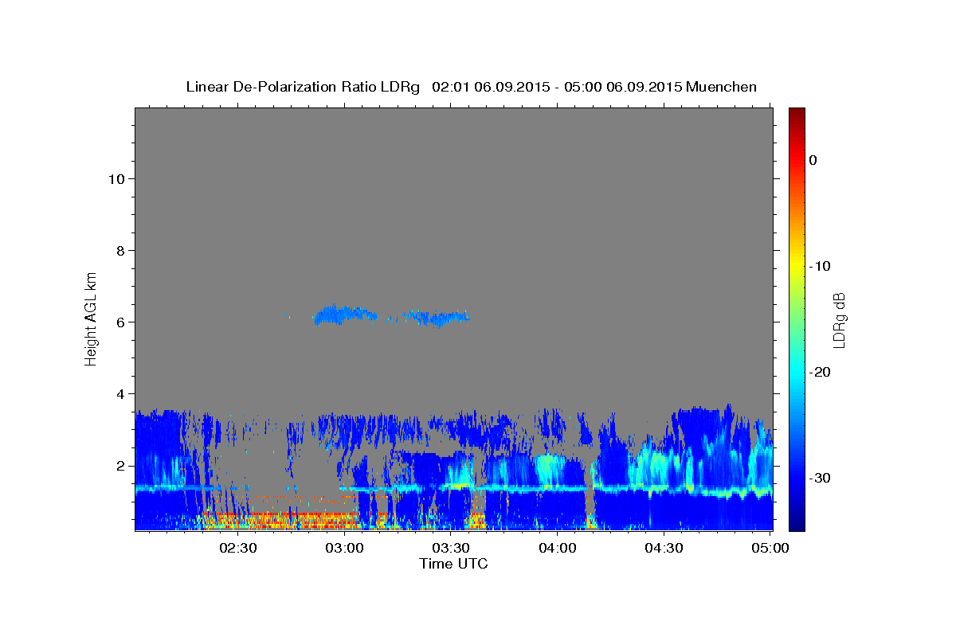
Task: Click the height tick label 4
Action: [x=121, y=393]
